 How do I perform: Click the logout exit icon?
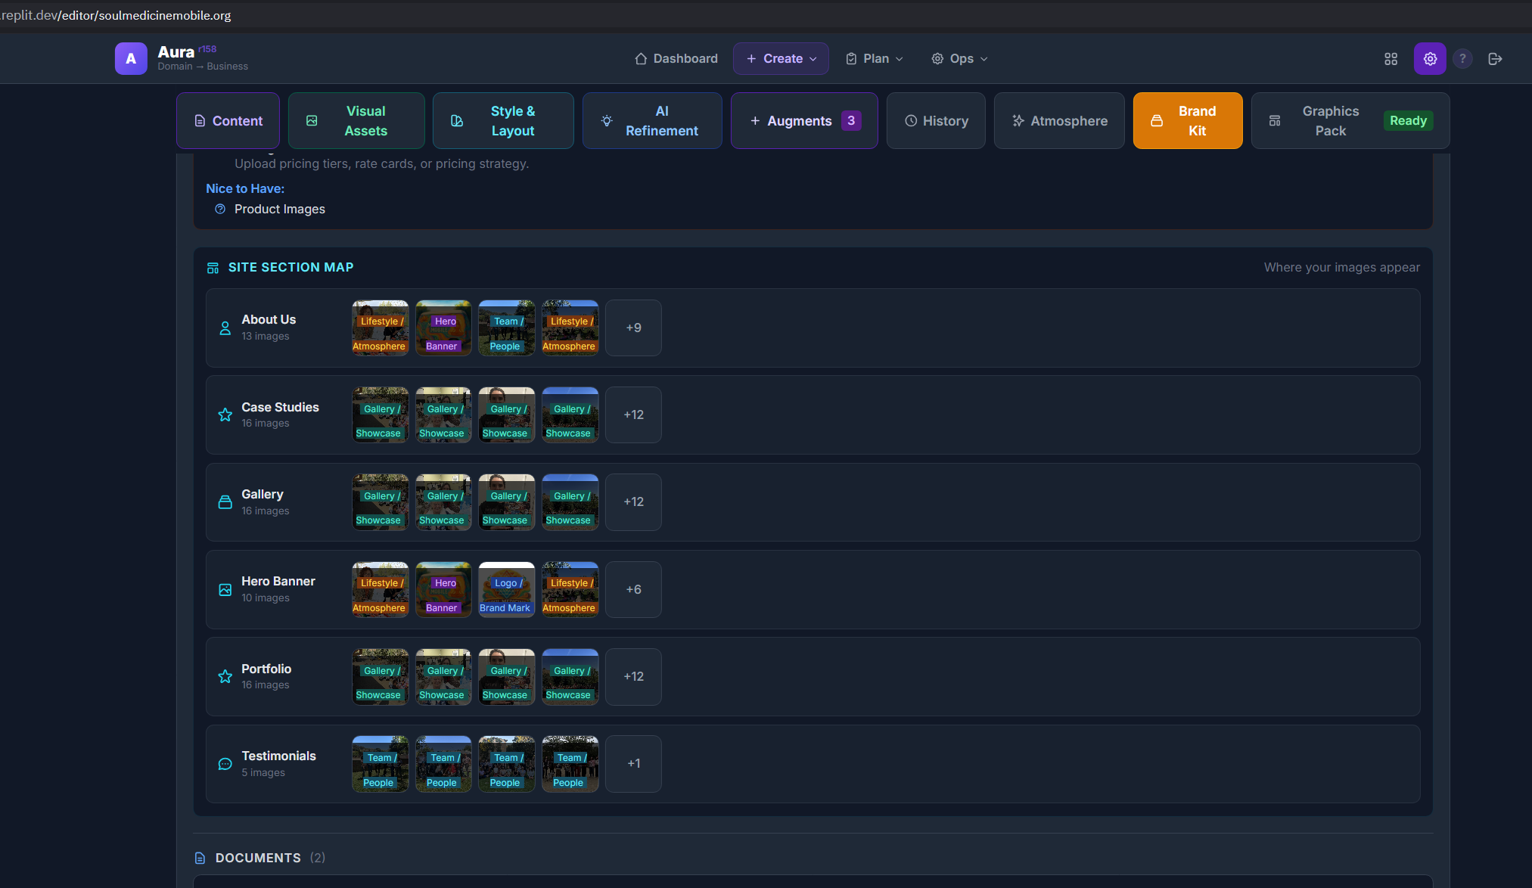click(x=1495, y=58)
